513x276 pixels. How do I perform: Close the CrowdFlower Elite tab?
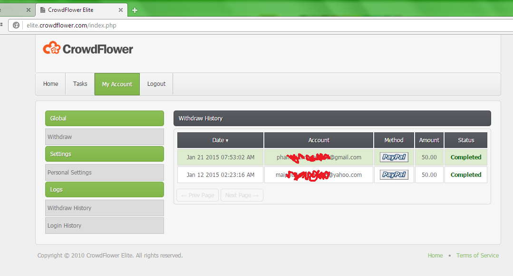click(121, 10)
